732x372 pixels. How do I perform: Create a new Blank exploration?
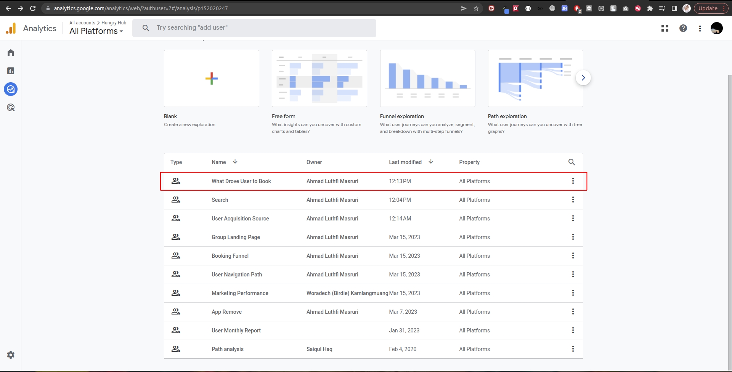coord(211,78)
